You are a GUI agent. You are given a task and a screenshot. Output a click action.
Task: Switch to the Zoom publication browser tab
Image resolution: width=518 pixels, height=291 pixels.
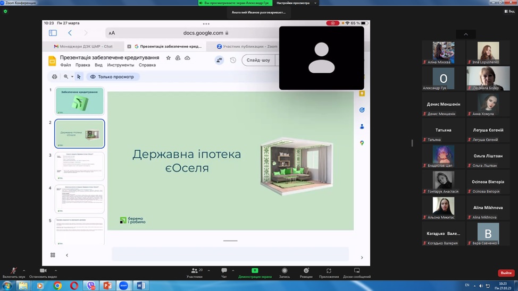(x=247, y=47)
